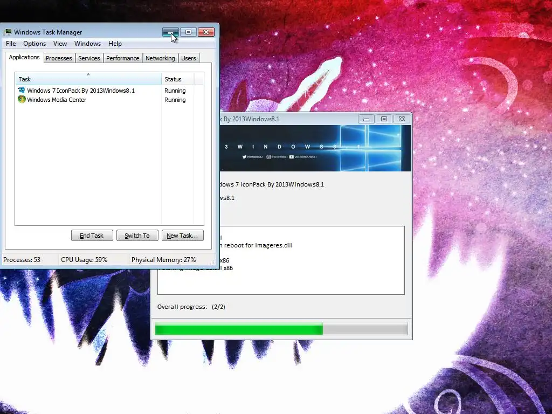The image size is (552, 414).
Task: Open the Help menu
Action: pyautogui.click(x=115, y=44)
